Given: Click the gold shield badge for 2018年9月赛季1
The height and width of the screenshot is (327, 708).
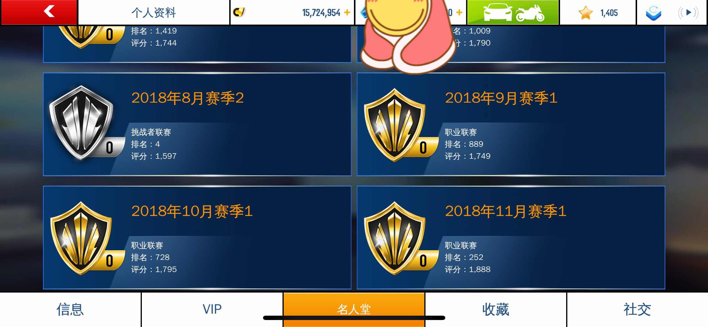Looking at the screenshot, I should [395, 125].
